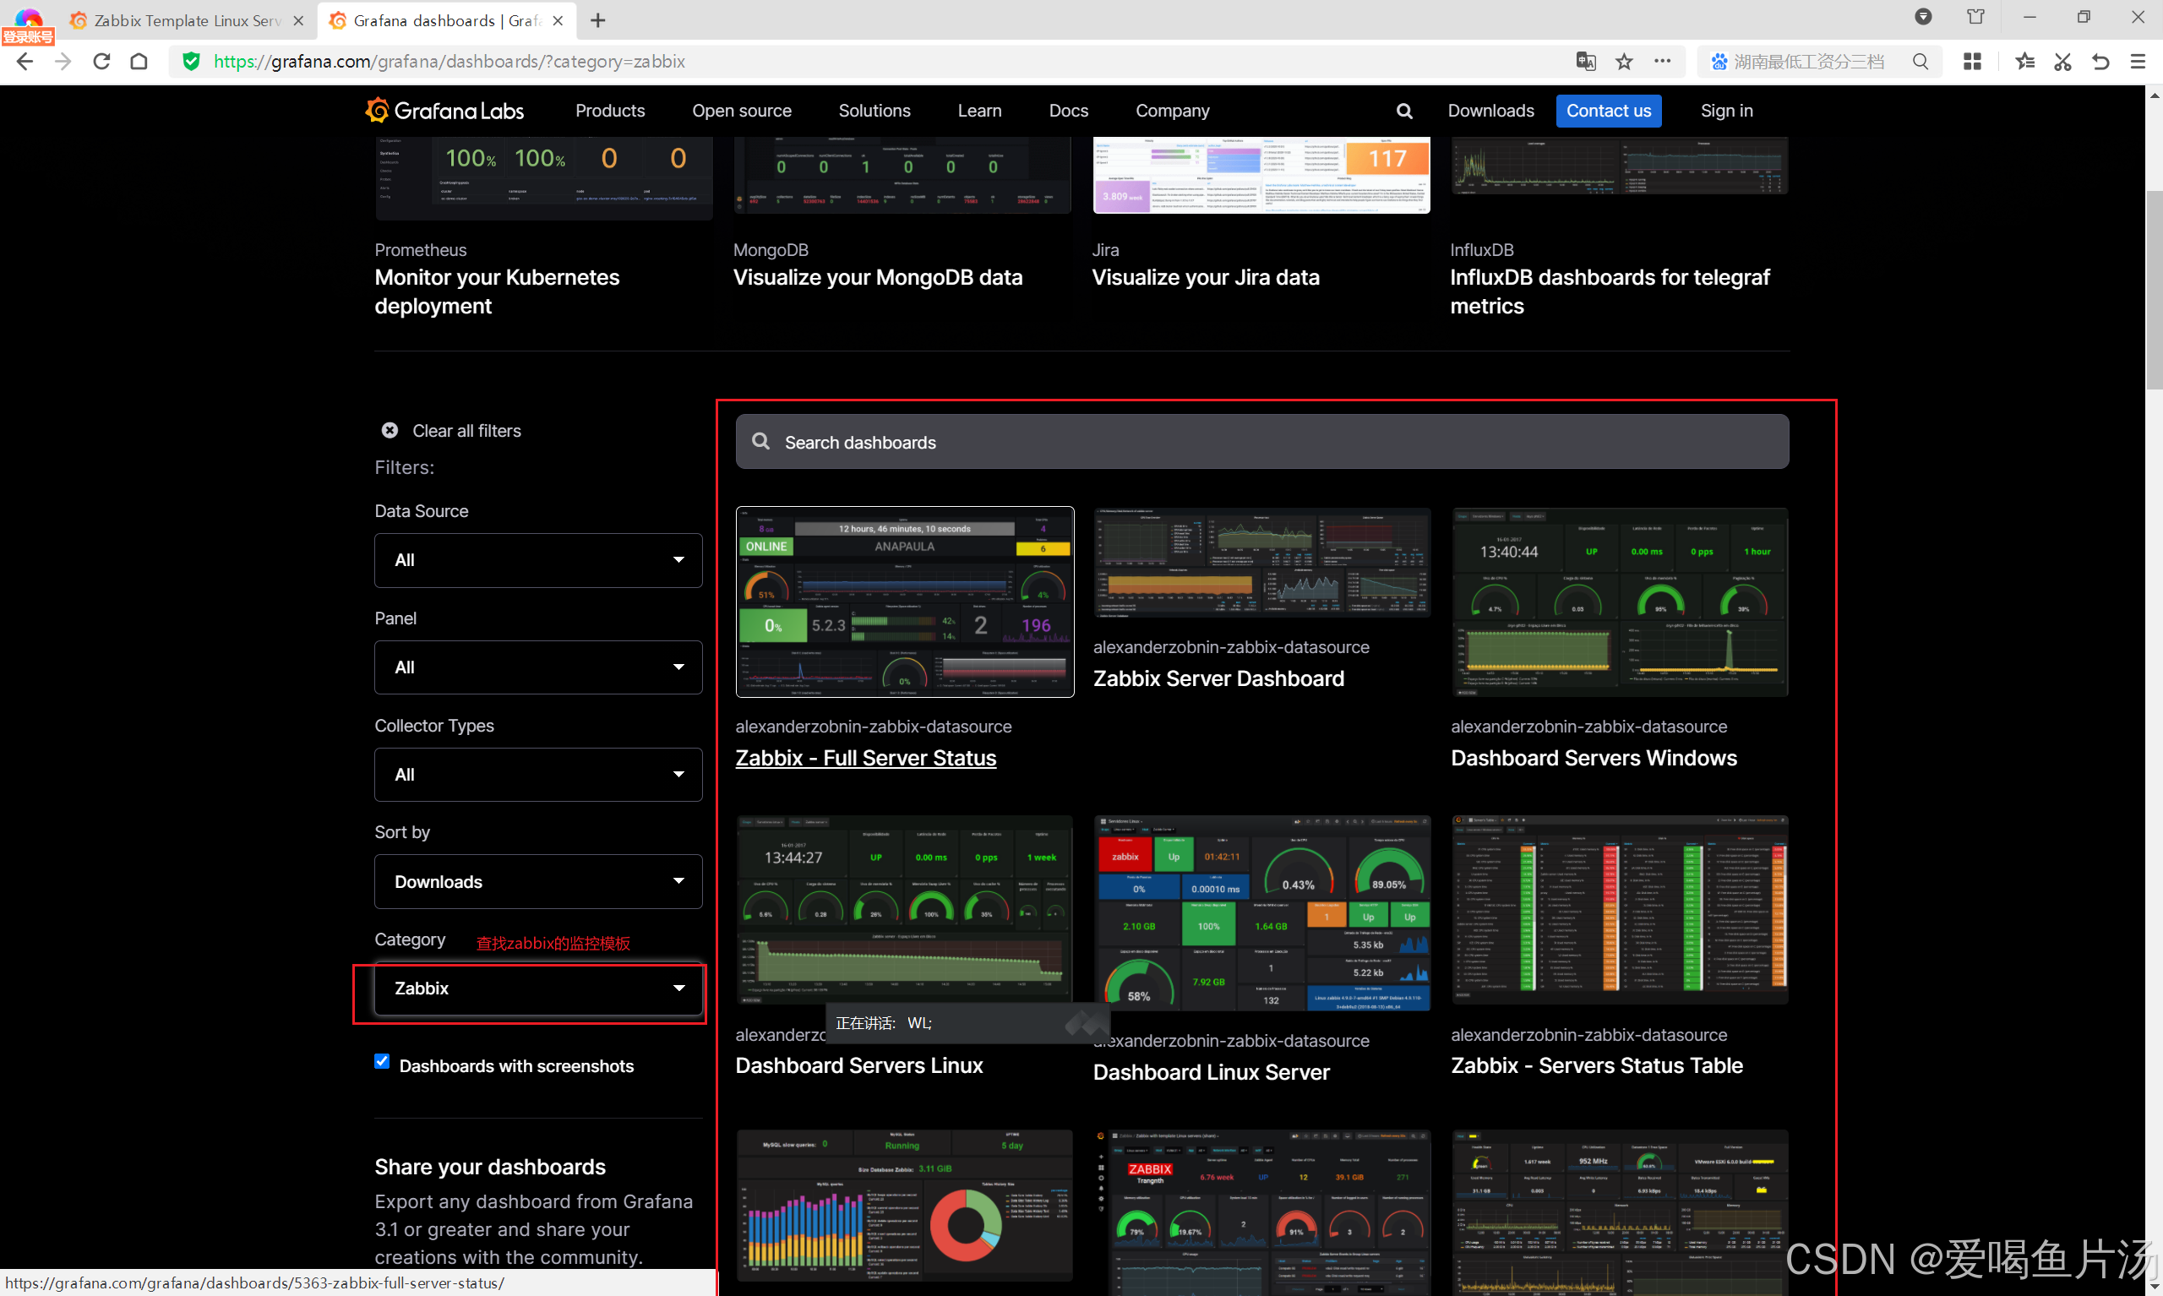The image size is (2163, 1296).
Task: Click the scissors screenshot icon
Action: pyautogui.click(x=2062, y=61)
